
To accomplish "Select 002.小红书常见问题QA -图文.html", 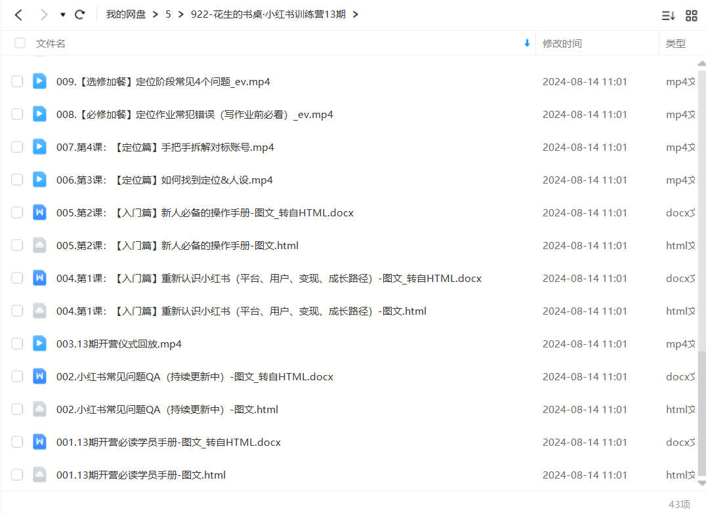I will click(167, 410).
